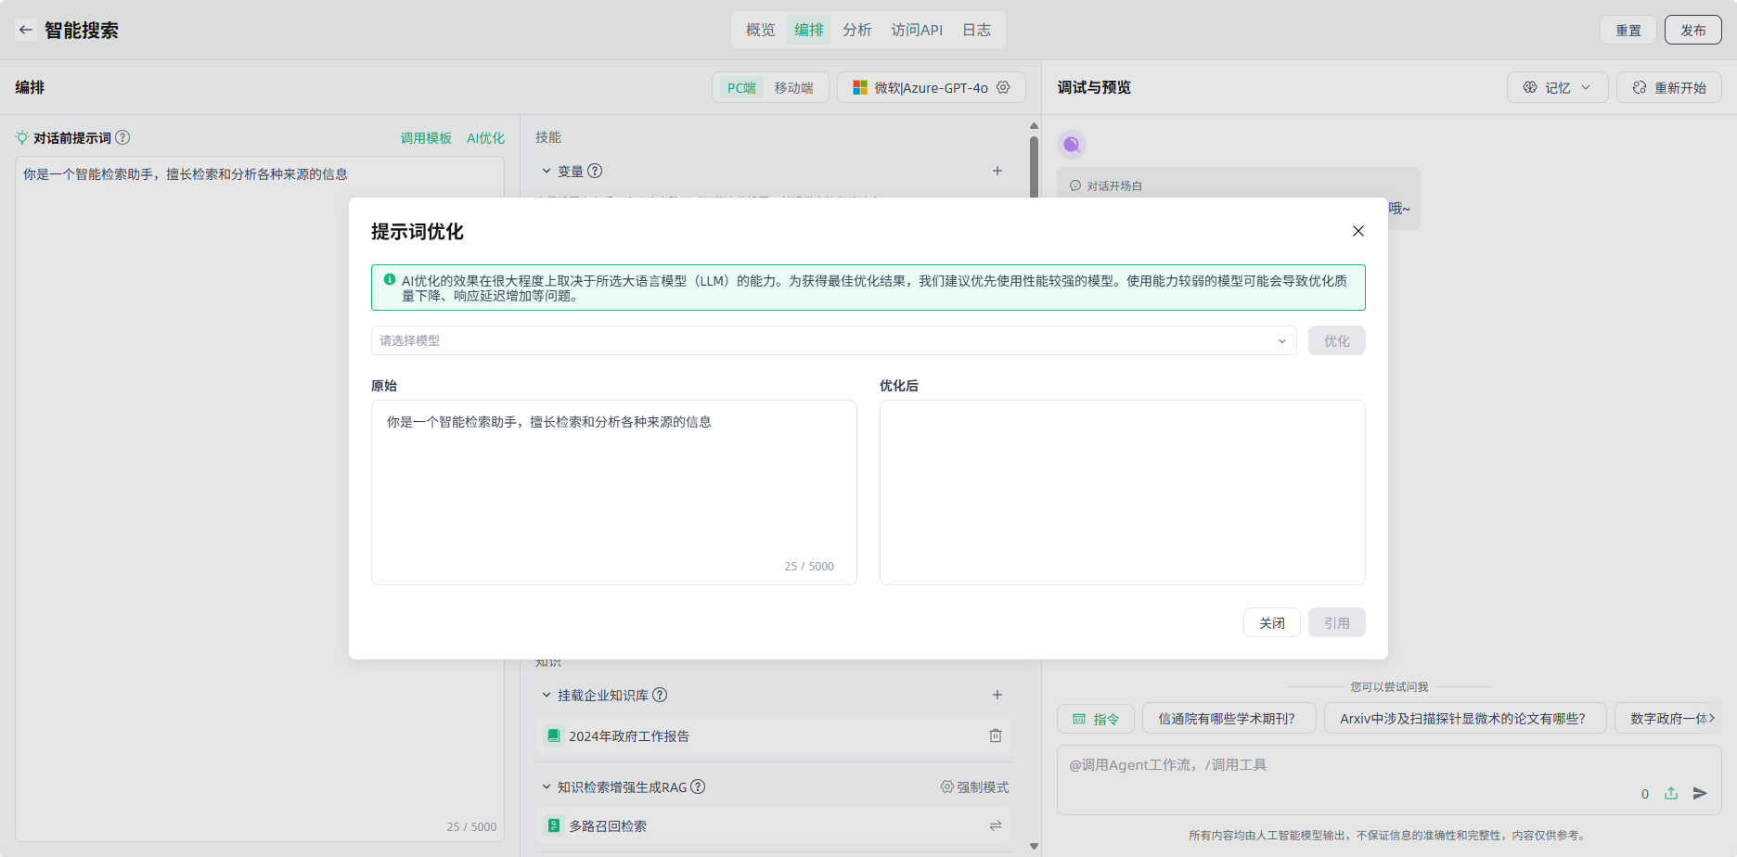The height and width of the screenshot is (857, 1737).
Task: Add a variable with the plus icon
Action: click(997, 171)
